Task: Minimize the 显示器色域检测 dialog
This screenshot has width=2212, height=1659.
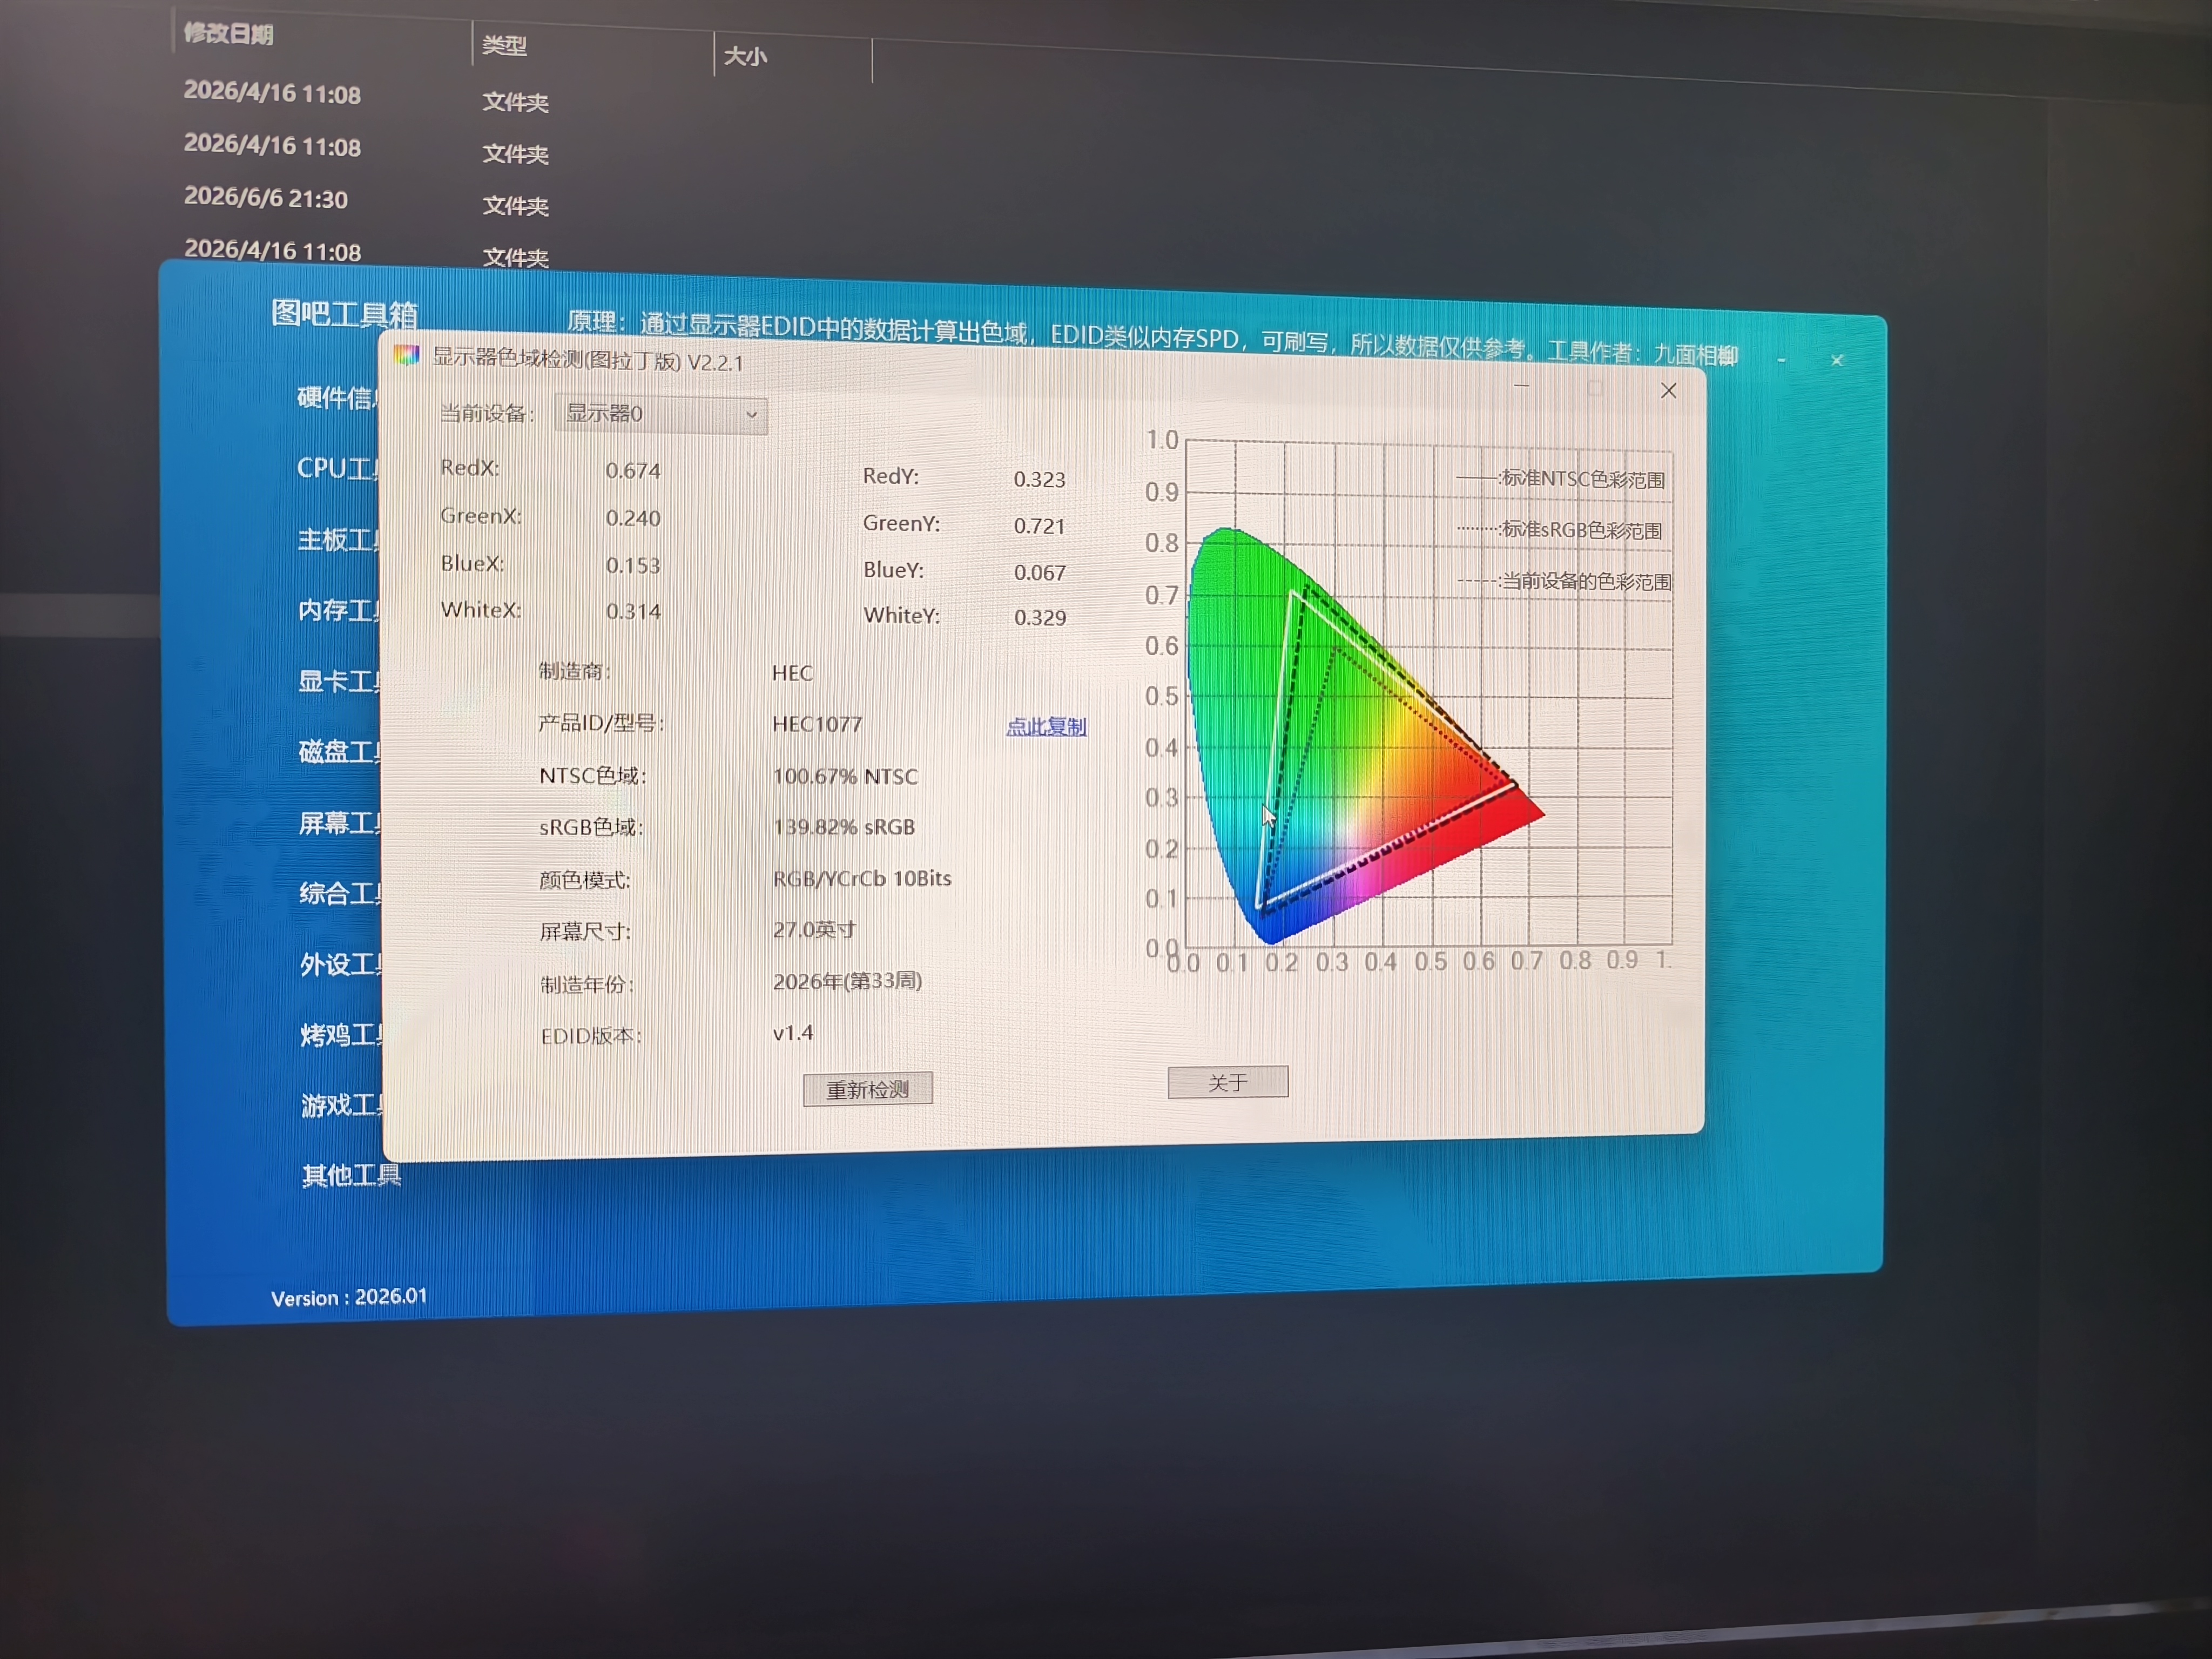Action: (1522, 386)
